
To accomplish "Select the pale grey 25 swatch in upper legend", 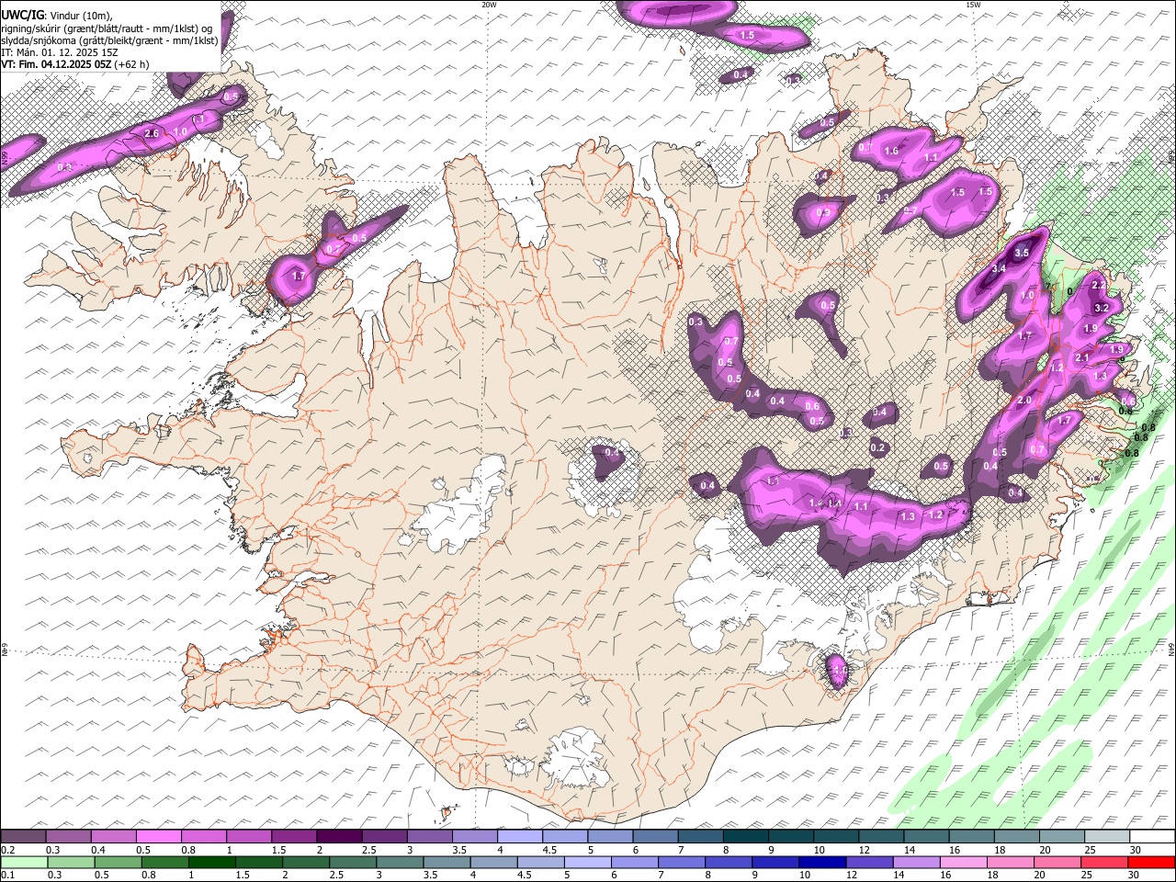I will [1107, 836].
